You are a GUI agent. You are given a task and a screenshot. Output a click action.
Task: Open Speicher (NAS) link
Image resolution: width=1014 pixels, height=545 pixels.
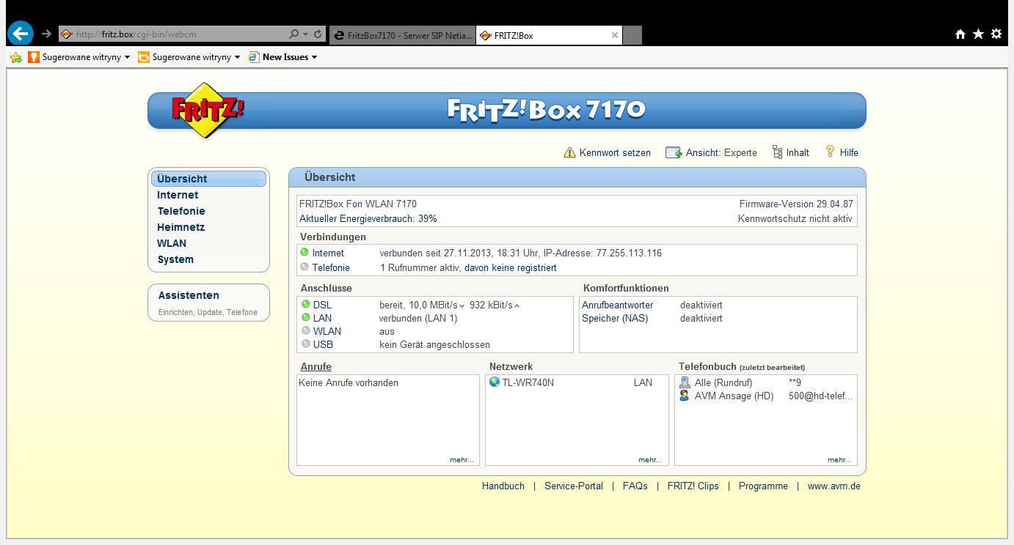click(615, 318)
